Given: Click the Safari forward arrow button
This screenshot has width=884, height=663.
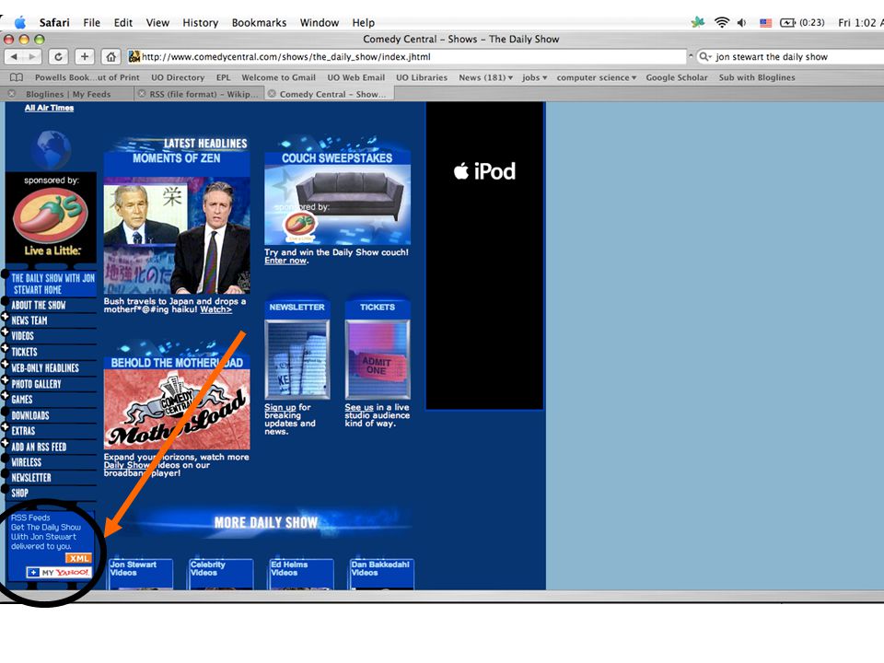Looking at the screenshot, I should [x=33, y=56].
